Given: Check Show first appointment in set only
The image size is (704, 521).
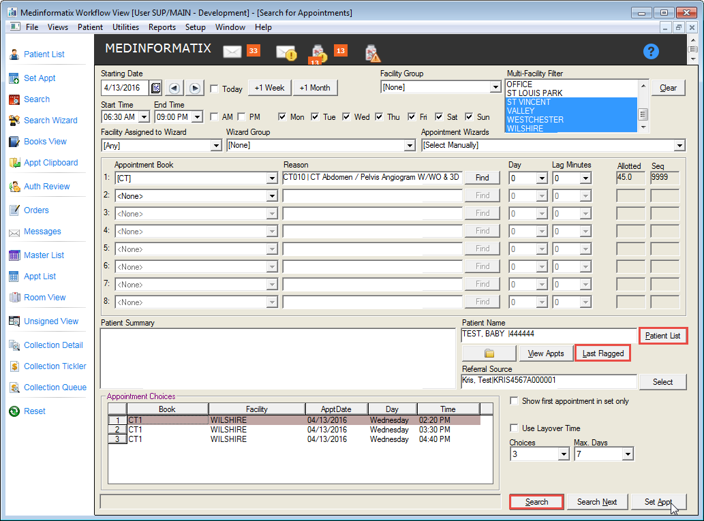Looking at the screenshot, I should pos(515,401).
